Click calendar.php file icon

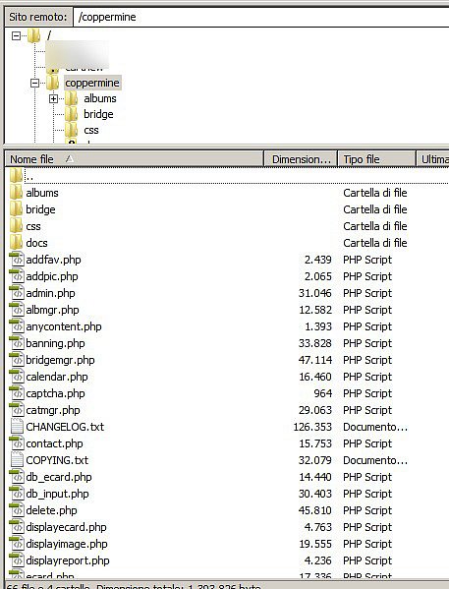coord(17,377)
